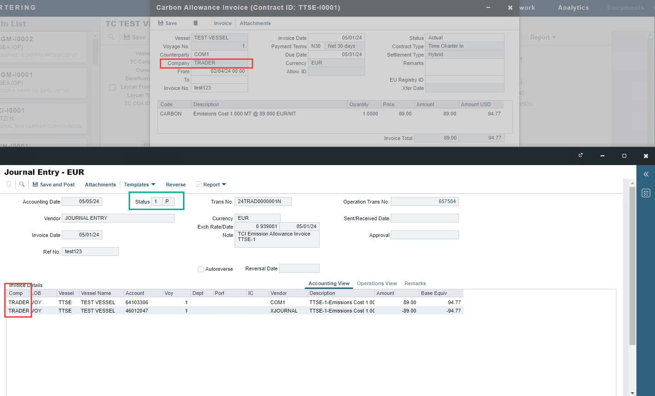Click the trash delete icon in Carbon Allowance Invoice
The image size is (655, 396).
coord(196,23)
